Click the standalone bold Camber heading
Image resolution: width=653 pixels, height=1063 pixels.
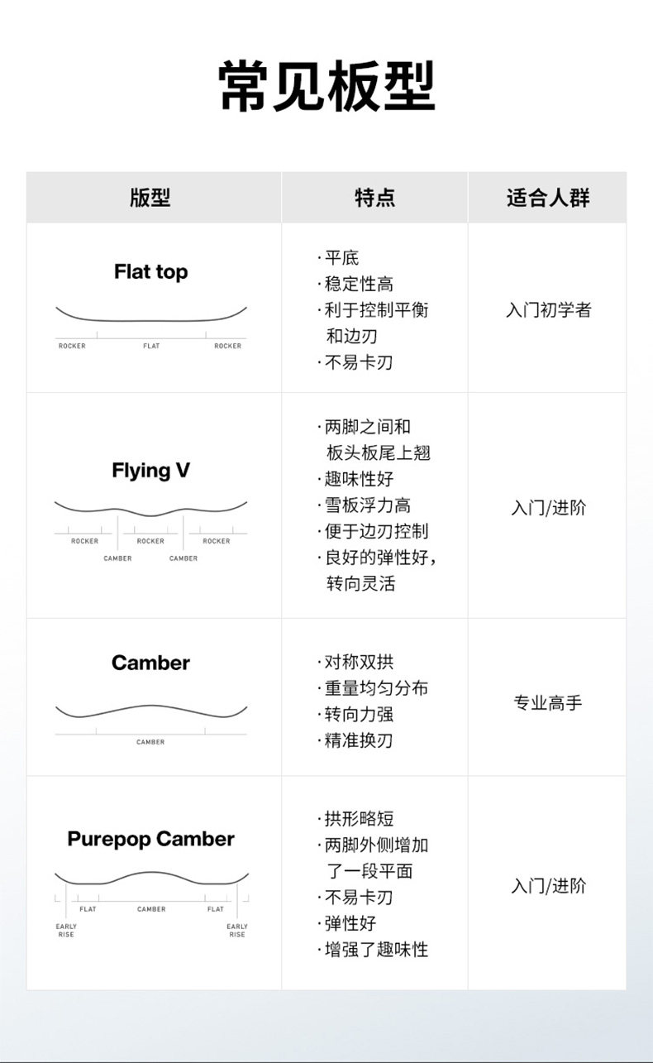click(x=150, y=663)
